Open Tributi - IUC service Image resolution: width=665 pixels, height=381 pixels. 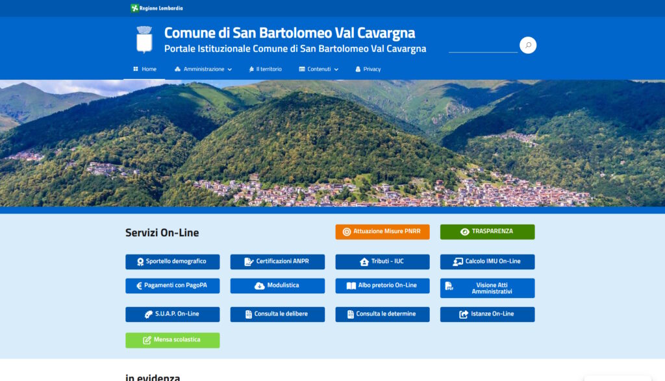click(383, 262)
